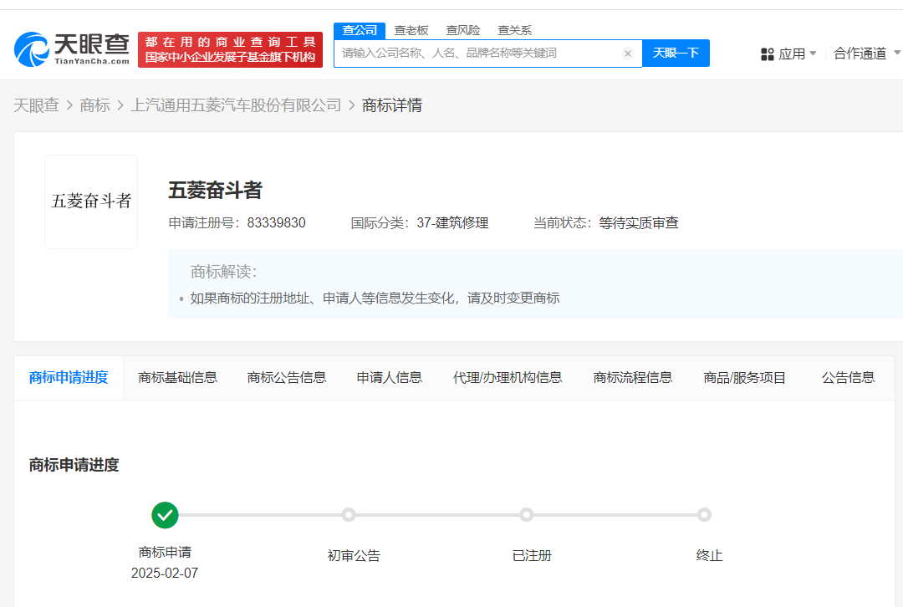Image resolution: width=903 pixels, height=607 pixels.
Task: Click the green checkmark at 商标申请 step
Action: point(165,515)
